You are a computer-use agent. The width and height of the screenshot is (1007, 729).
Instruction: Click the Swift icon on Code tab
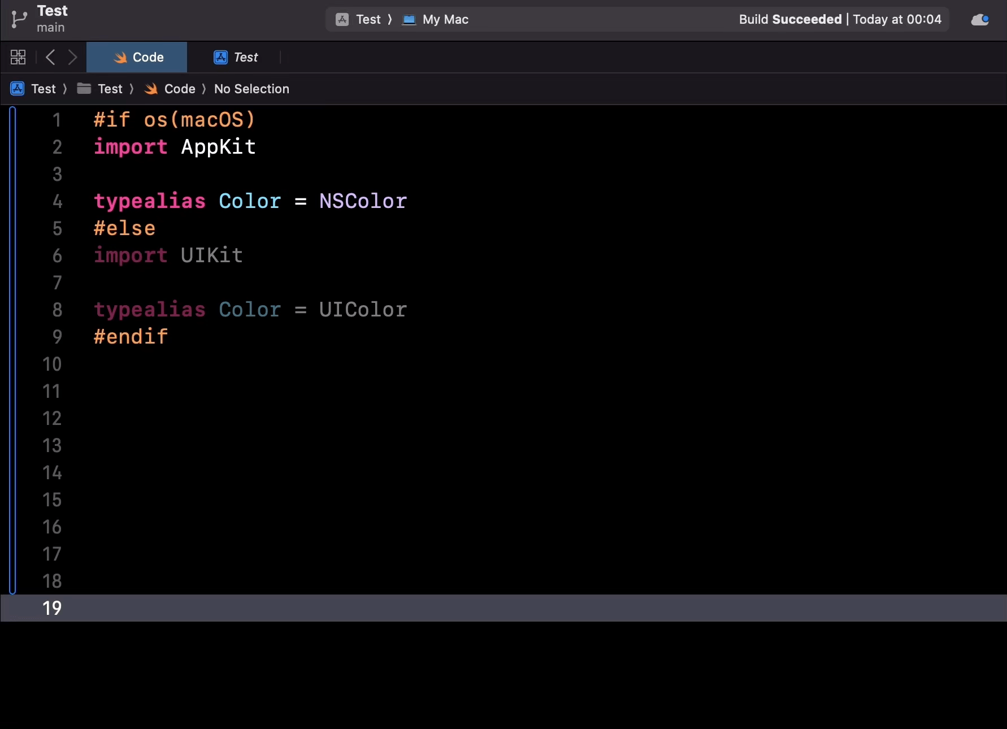120,57
